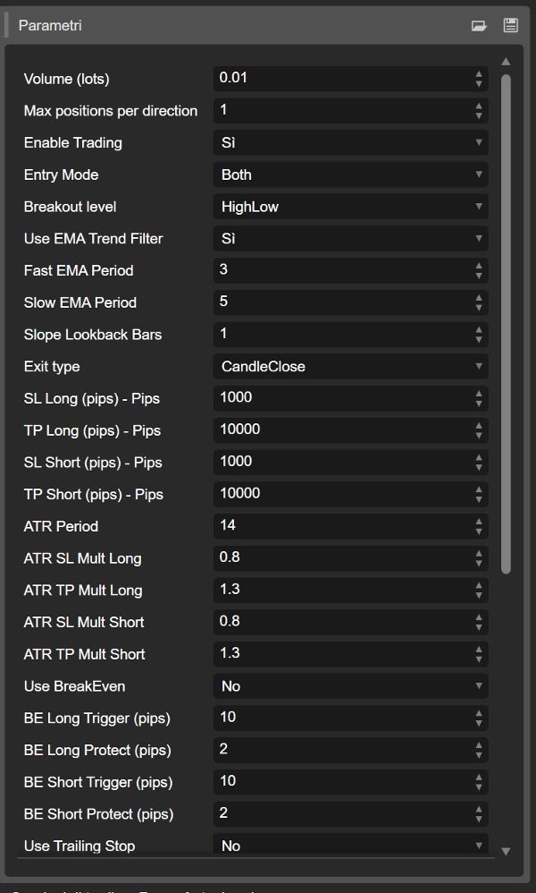Toggle the Use BreakEven option
This screenshot has height=893, width=536.
350,686
